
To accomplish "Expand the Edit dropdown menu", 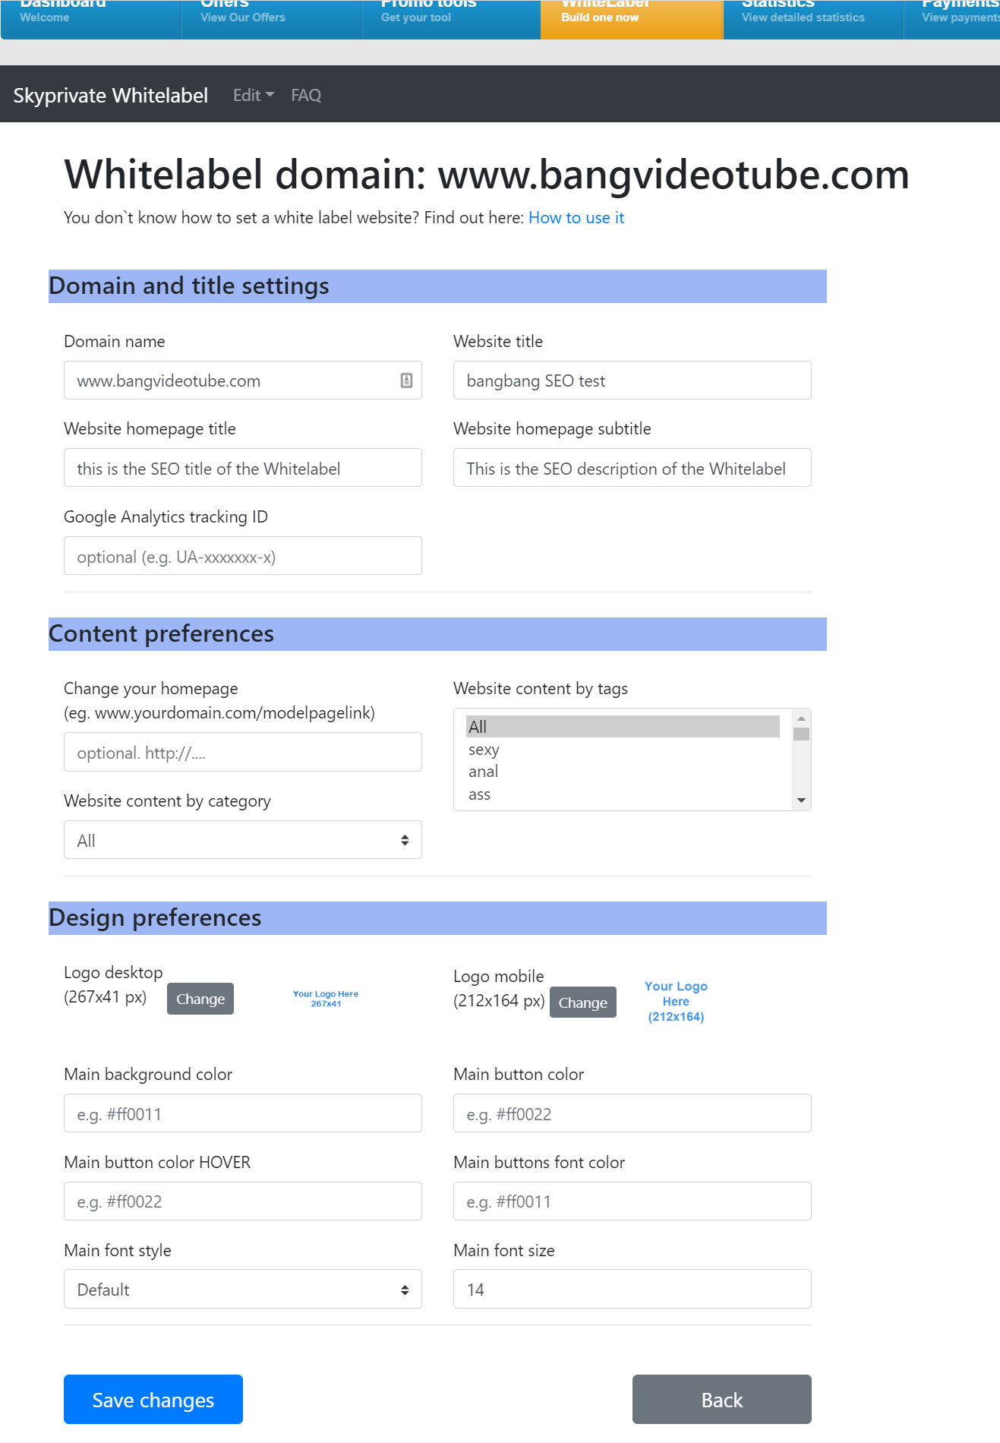I will 253,95.
